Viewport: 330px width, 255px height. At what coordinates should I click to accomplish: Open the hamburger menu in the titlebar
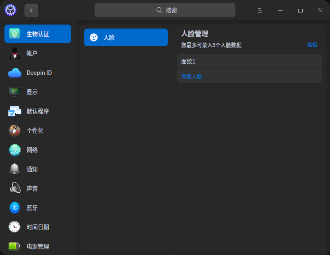click(x=260, y=10)
